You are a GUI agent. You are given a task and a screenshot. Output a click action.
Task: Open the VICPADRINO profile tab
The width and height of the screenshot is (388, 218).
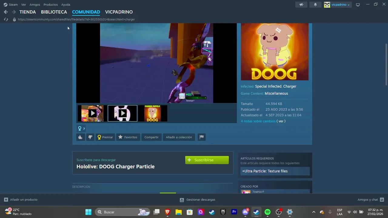coord(119,12)
